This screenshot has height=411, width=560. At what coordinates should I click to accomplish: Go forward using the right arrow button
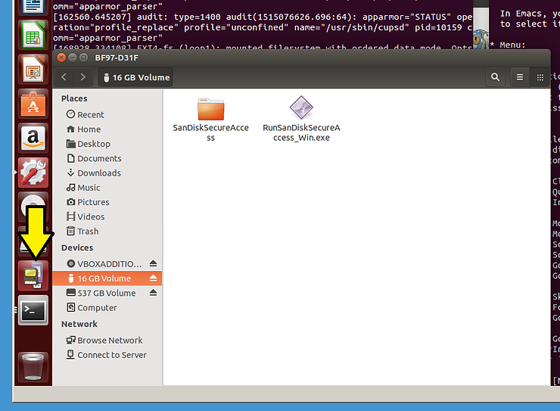(x=82, y=77)
